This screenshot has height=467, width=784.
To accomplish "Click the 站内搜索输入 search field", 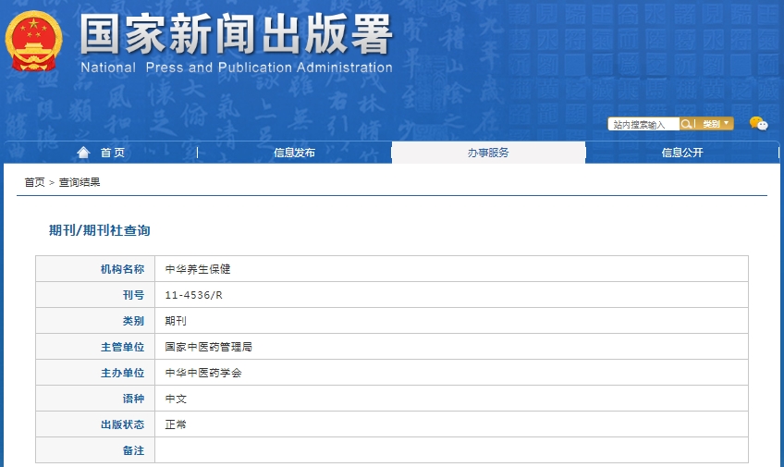I will (643, 124).
